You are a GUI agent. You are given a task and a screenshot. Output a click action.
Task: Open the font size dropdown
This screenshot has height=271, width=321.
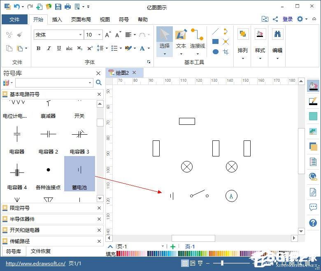tap(99, 35)
